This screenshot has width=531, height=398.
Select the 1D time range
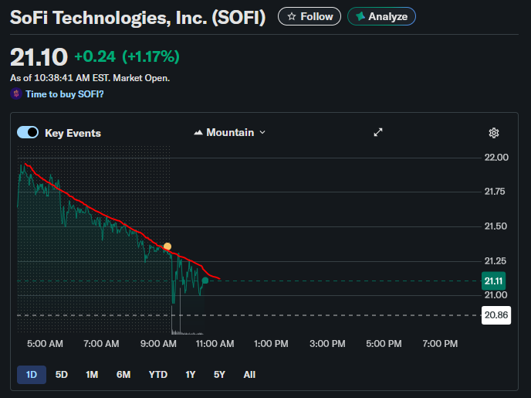[x=32, y=375]
